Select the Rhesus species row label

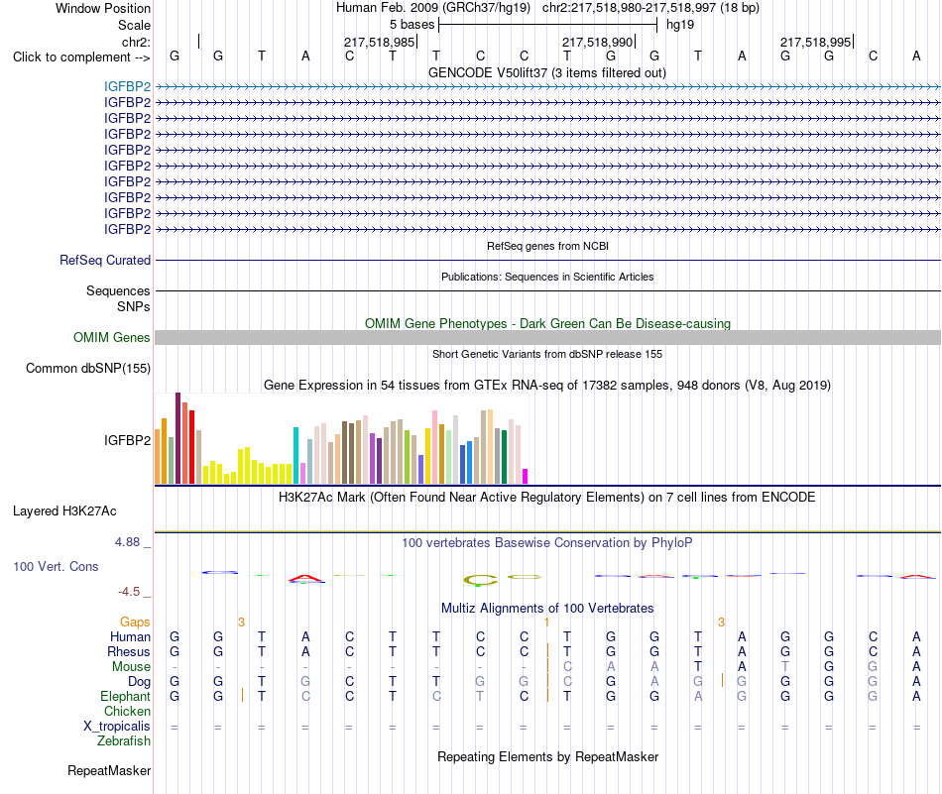pyautogui.click(x=129, y=651)
